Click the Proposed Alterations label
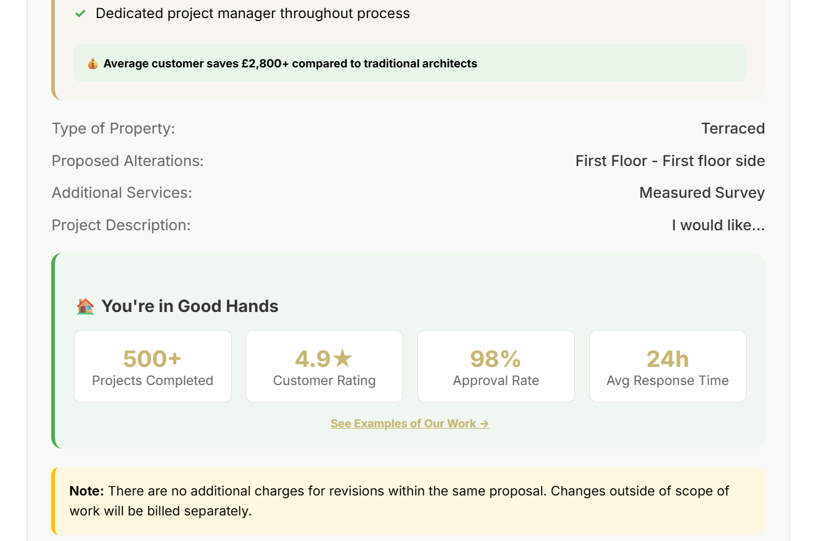Screen dimensions: 816x541 [x=127, y=161]
